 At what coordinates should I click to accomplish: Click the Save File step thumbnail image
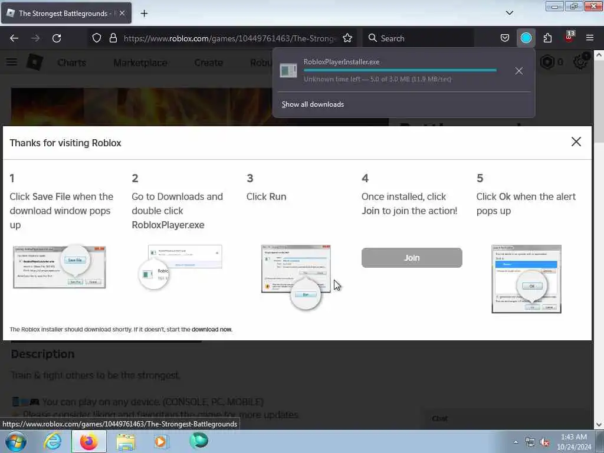60,267
